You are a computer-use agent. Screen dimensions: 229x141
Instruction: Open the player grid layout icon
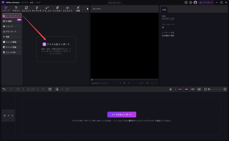[x=152, y=83]
